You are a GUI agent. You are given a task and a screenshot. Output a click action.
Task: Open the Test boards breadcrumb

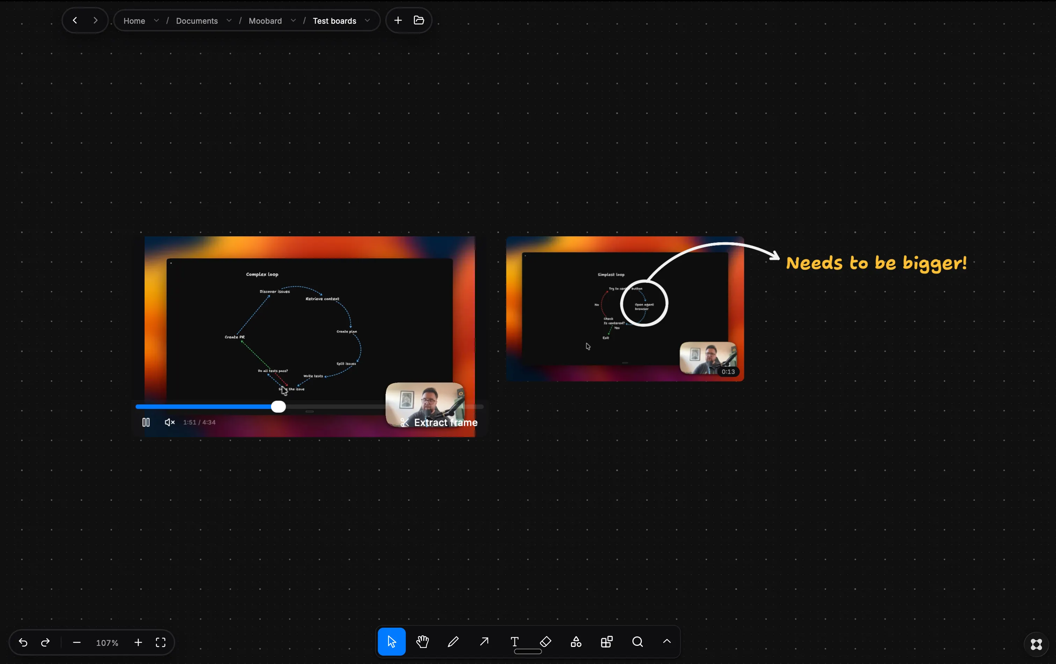[x=335, y=21]
